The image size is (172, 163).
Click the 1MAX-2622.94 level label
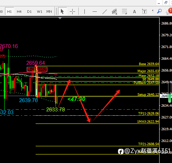(x=148, y=122)
